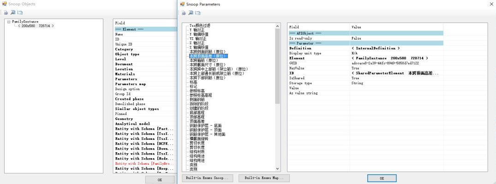496x184 pixels.
Task: Open the ID SharedParameterElement value
Action: point(395,73)
